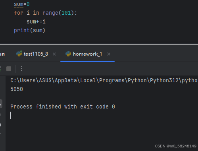
Task: Click the Python interpreter path output line
Action: 104,81
